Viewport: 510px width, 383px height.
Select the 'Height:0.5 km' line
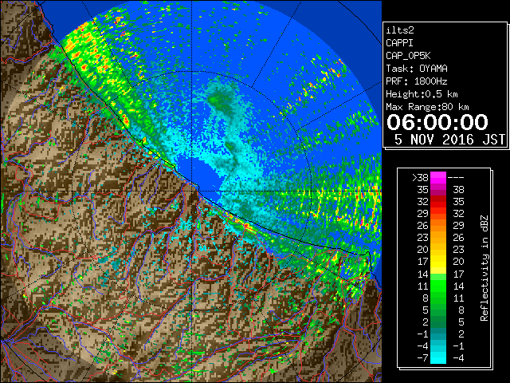422,94
